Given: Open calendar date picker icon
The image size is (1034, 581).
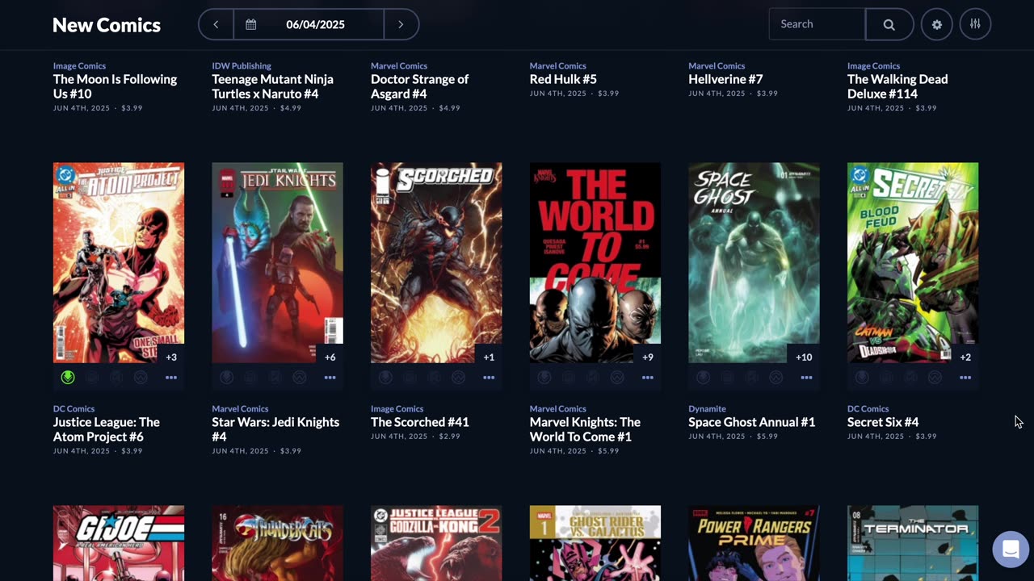Looking at the screenshot, I should pyautogui.click(x=251, y=24).
